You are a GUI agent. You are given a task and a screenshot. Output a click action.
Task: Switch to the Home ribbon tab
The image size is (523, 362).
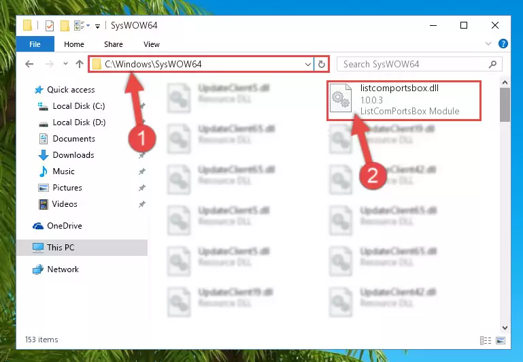point(74,44)
